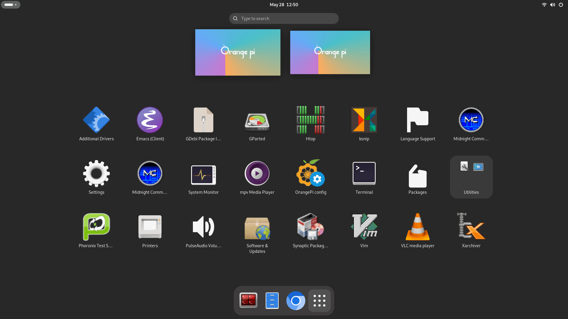The width and height of the screenshot is (568, 319).
Task: Launch ksnip screenshot tool
Action: coord(364,124)
